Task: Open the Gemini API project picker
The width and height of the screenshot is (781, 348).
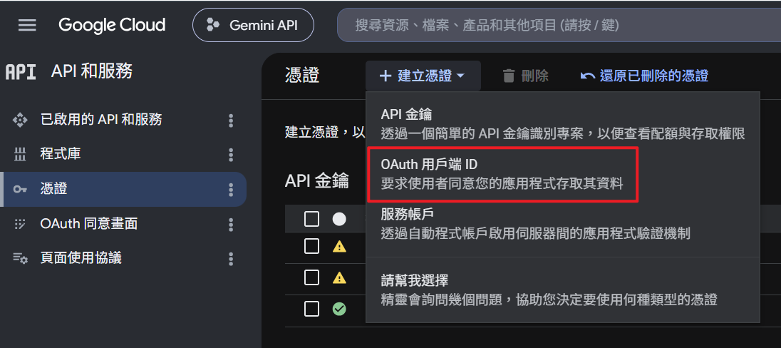Action: pyautogui.click(x=253, y=25)
